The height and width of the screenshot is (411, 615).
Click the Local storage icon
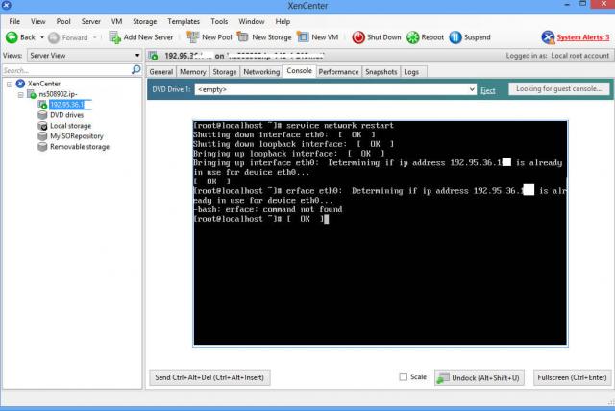(42, 126)
